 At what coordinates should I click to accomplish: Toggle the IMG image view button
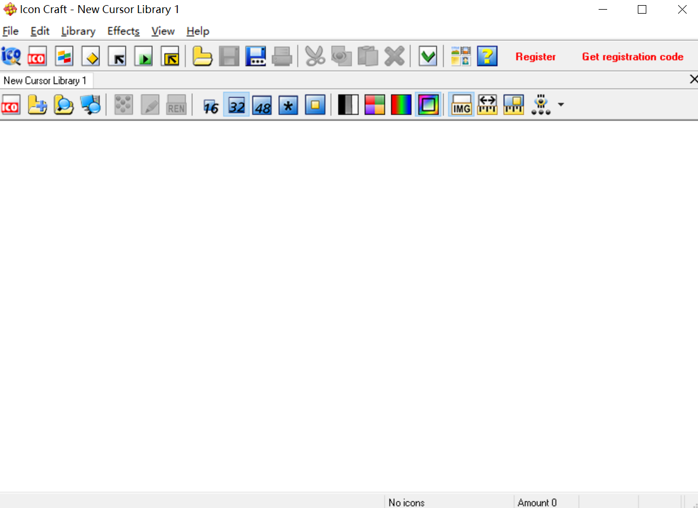461,105
